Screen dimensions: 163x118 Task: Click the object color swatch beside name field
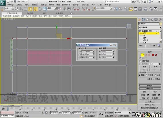(161, 24)
